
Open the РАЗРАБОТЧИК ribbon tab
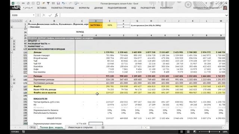(148, 8)
